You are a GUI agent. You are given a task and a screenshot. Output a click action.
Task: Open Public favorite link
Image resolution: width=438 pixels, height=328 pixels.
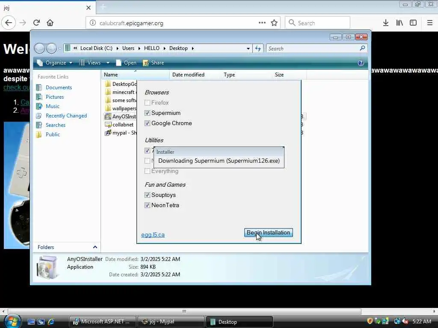[53, 135]
